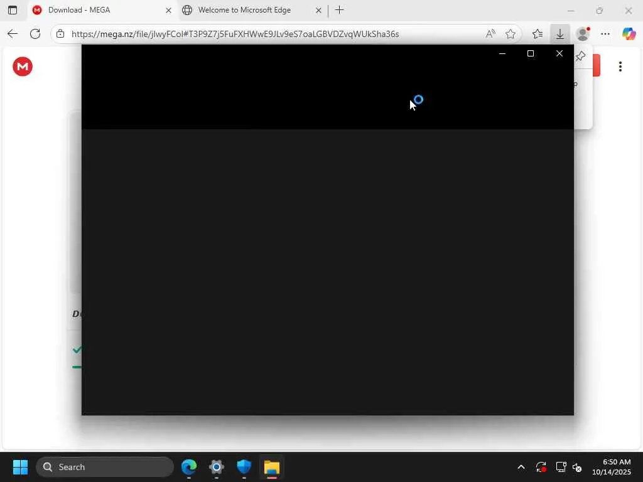Open the Downloads panel button

[559, 34]
